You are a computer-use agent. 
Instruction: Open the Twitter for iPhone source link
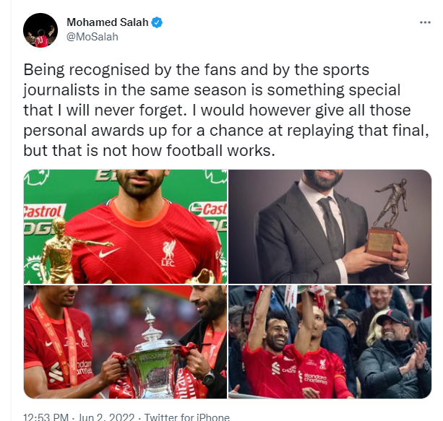tap(186, 417)
